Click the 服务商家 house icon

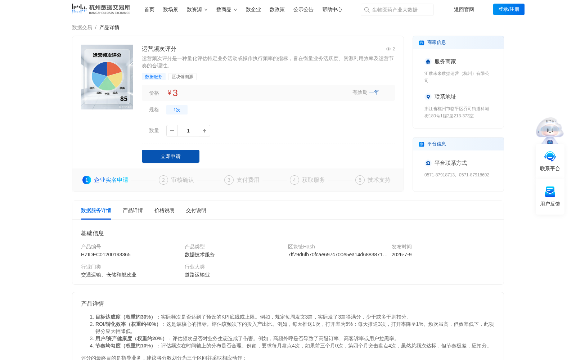428,62
